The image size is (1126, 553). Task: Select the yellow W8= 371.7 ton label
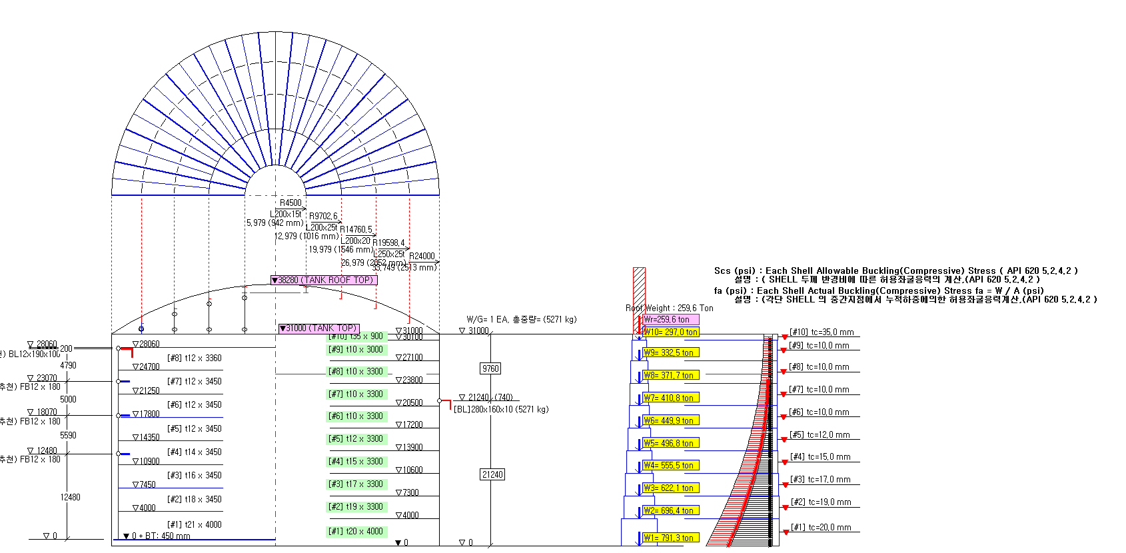tap(671, 375)
